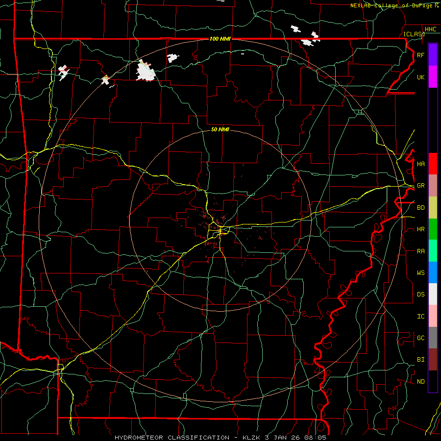Click the GC gray legend swatch
The width and height of the screenshot is (441, 441).
[x=433, y=338]
